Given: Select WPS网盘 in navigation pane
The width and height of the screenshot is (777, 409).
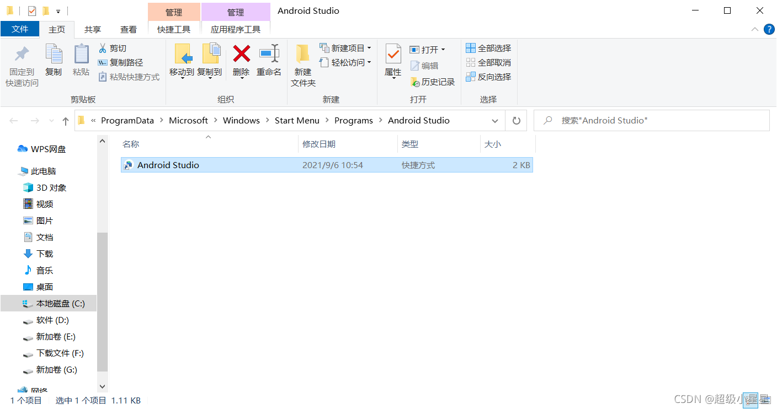Looking at the screenshot, I should pyautogui.click(x=42, y=149).
